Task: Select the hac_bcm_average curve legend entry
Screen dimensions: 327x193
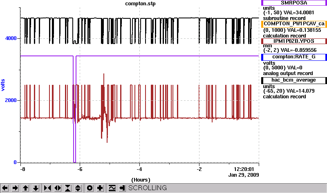Action: point(294,80)
